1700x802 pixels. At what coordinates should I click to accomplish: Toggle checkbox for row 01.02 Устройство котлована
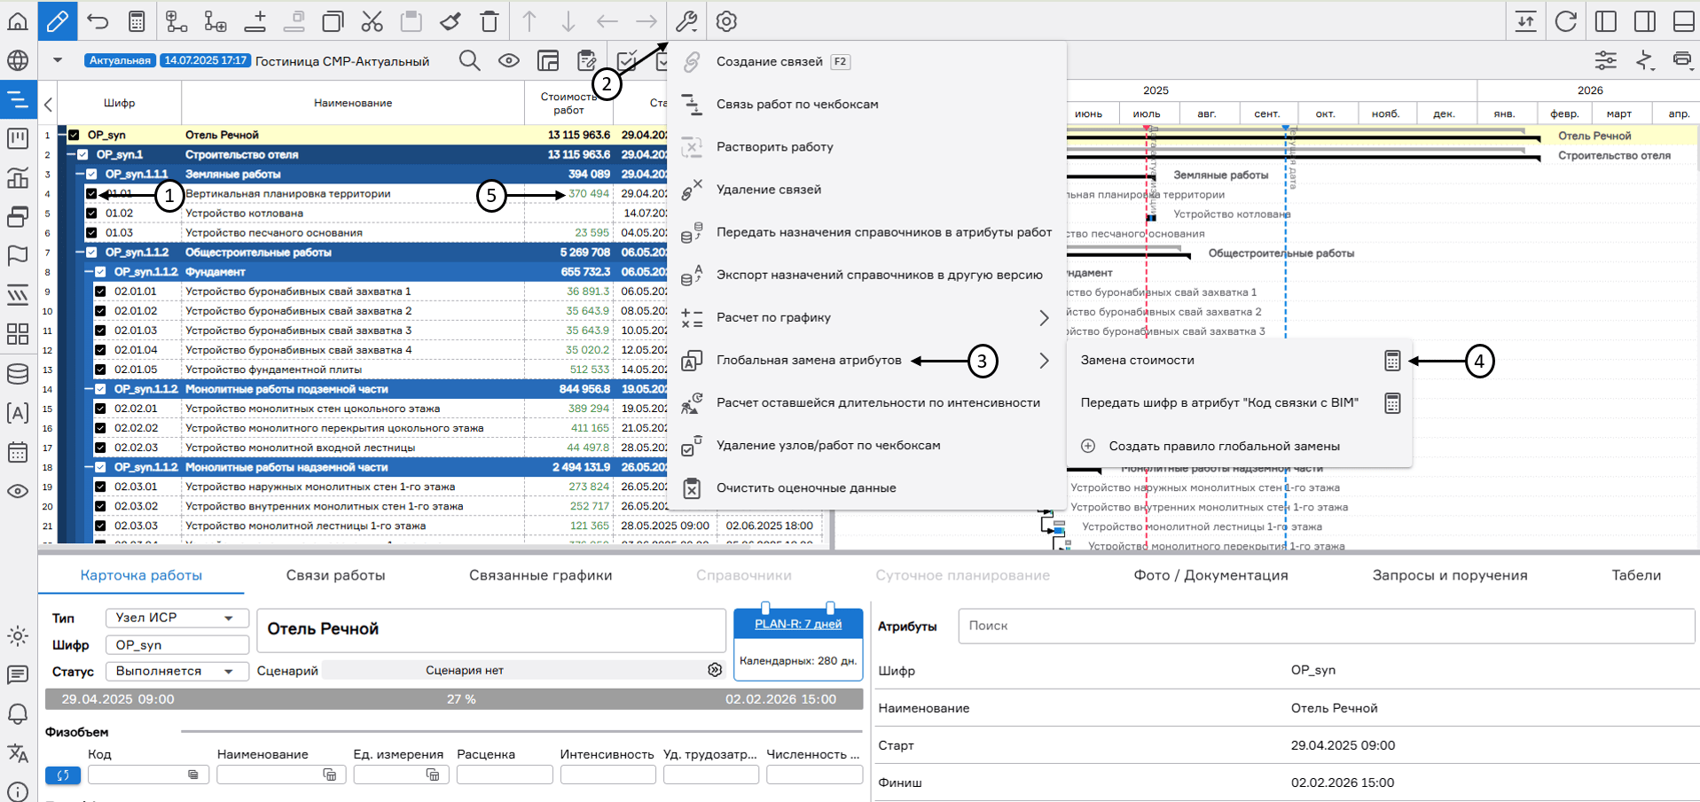pyautogui.click(x=91, y=213)
